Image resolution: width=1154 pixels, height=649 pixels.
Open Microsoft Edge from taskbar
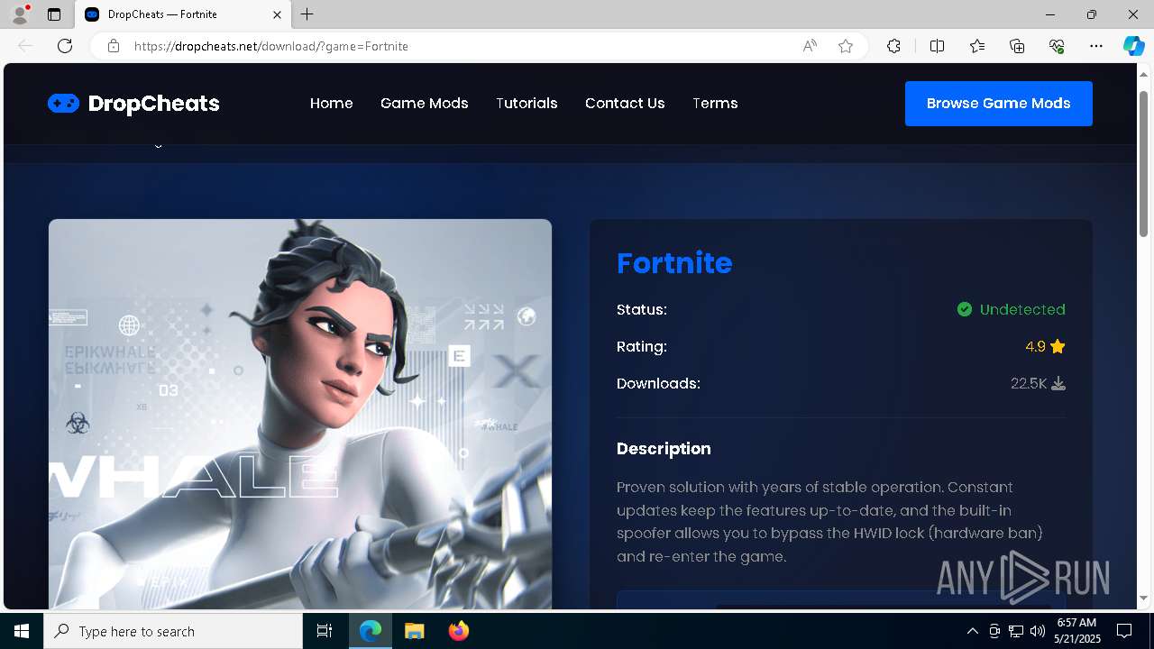[371, 631]
